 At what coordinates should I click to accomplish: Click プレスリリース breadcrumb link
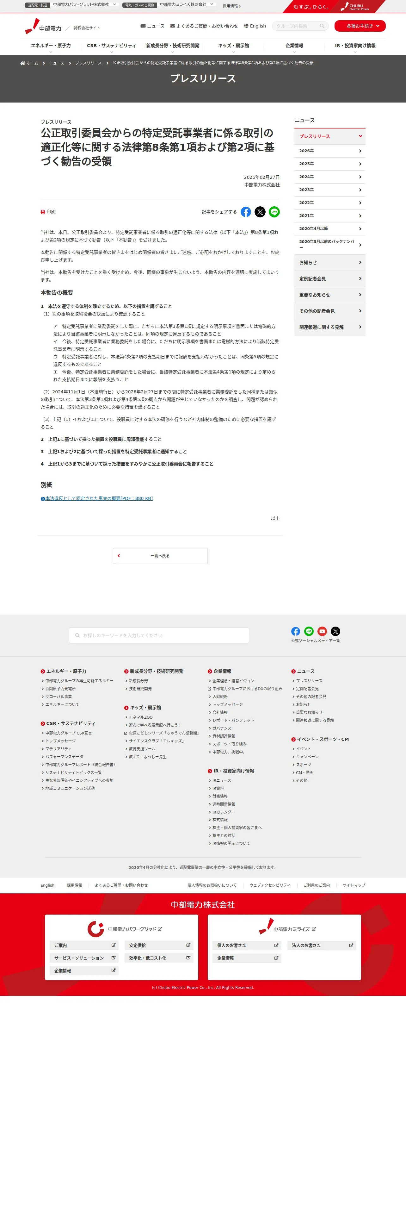pyautogui.click(x=89, y=63)
